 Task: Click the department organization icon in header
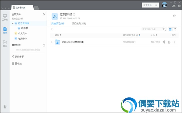pyautogui.click(x=55, y=17)
